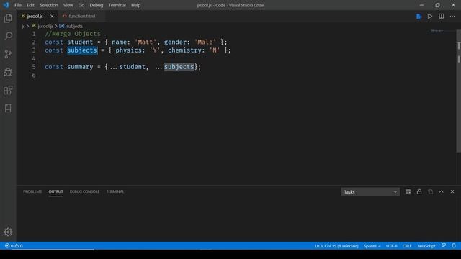This screenshot has height=259, width=461.
Task: Open the Tasks output channel dropdown
Action: coord(370,192)
